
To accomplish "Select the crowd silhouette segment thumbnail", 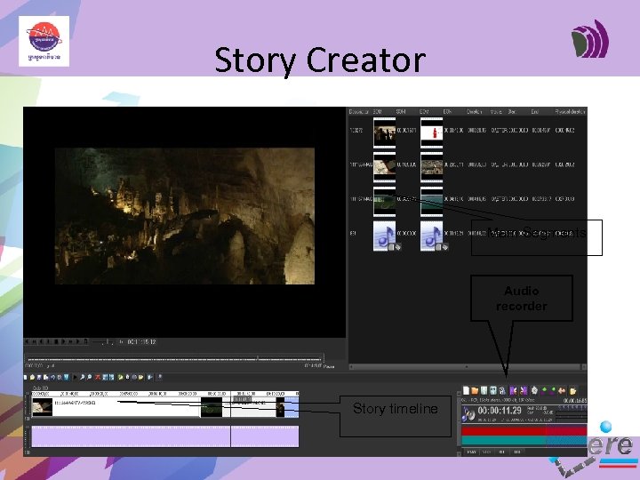I will [x=385, y=132].
